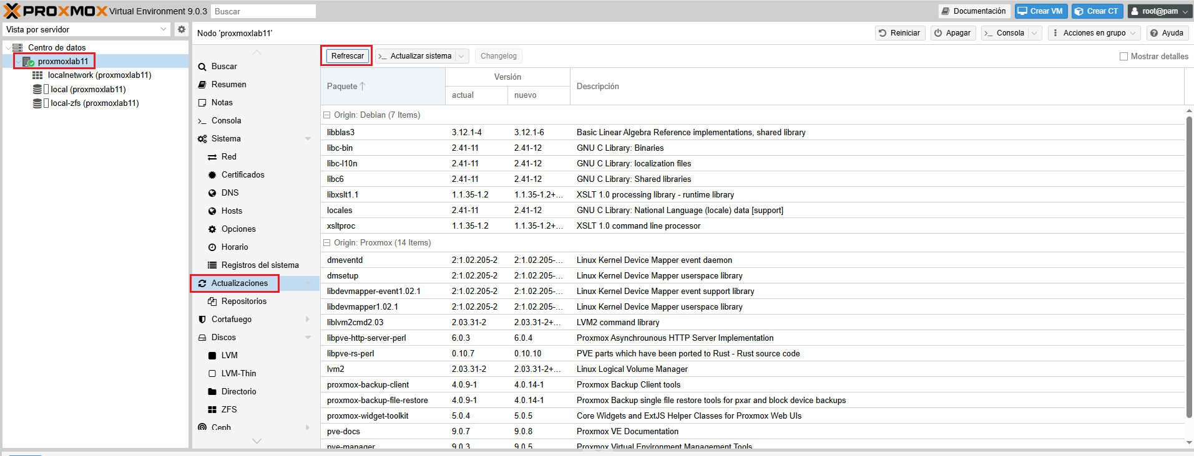Select the proxmox-widget-toolkit package row

pos(752,416)
